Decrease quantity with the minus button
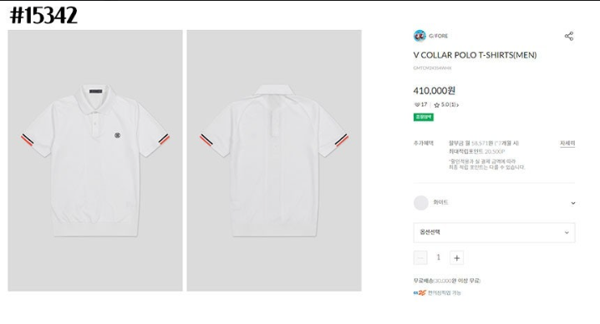The height and width of the screenshot is (324, 600). coord(420,258)
